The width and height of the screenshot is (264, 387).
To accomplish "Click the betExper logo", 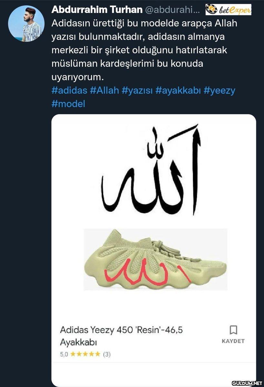I will pos(228,10).
